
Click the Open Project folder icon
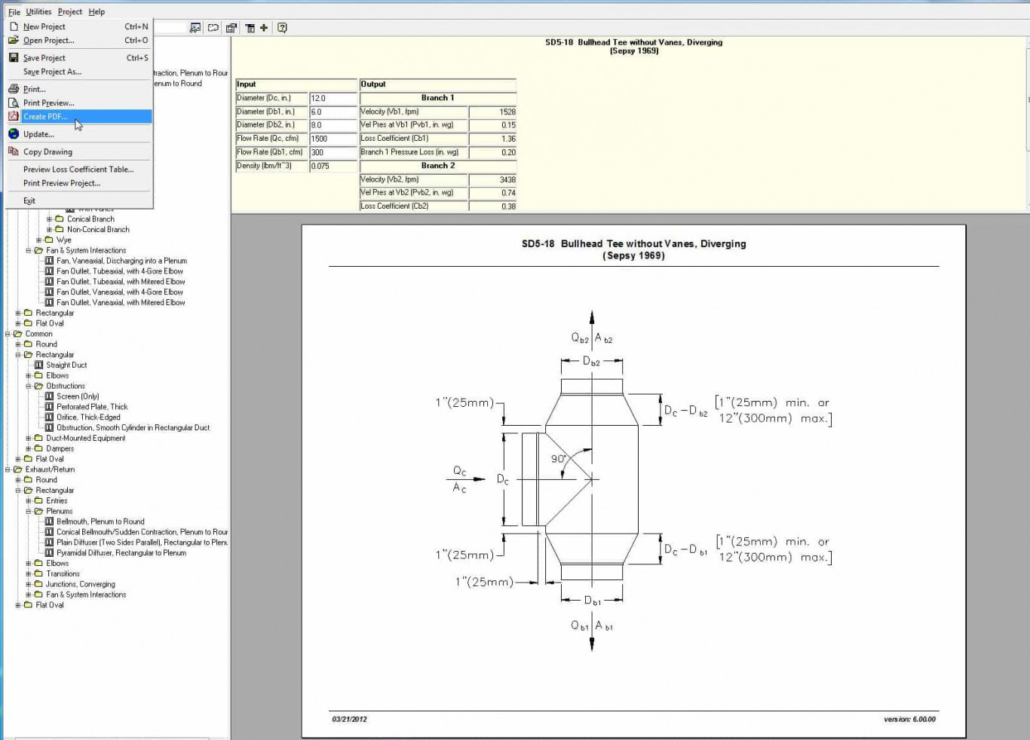(14, 41)
